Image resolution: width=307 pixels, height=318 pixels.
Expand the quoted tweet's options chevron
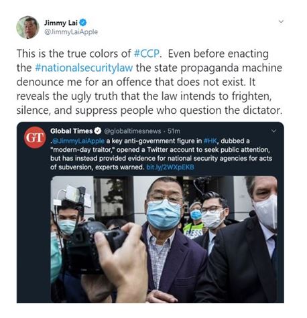[273, 131]
